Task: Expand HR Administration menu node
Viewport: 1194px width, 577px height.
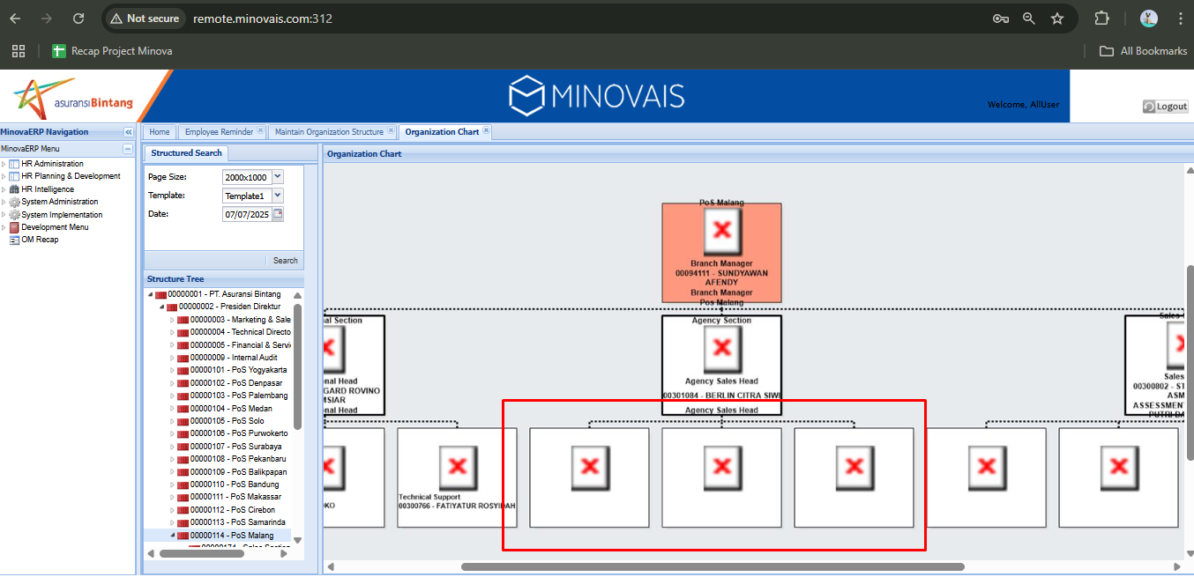Action: pos(4,164)
